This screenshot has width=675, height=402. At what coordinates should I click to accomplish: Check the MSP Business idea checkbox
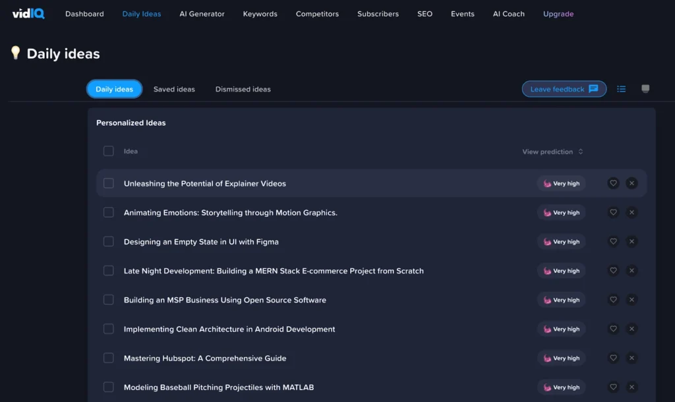click(x=109, y=300)
